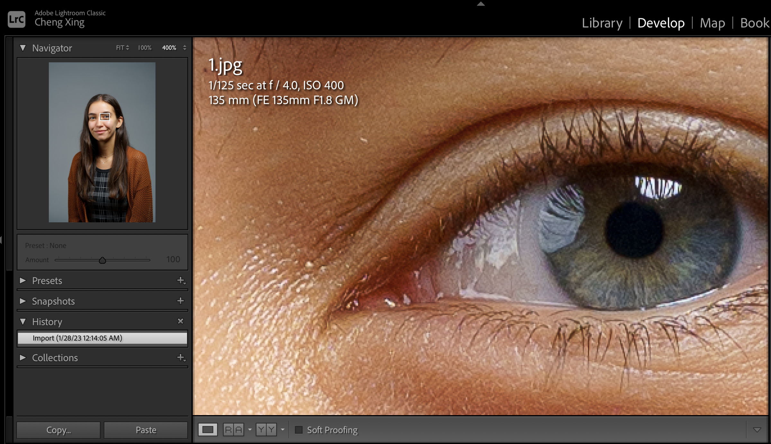
Task: Create a new snapshot with plus icon
Action: 181,301
